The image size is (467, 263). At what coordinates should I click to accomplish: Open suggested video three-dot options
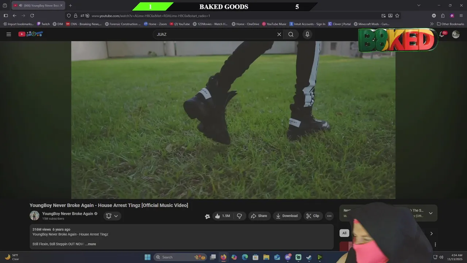pos(435,244)
